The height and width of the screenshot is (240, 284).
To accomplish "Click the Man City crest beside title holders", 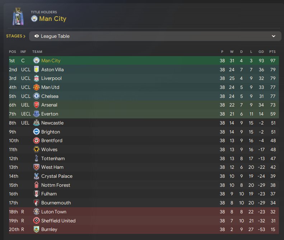I will click(x=34, y=18).
